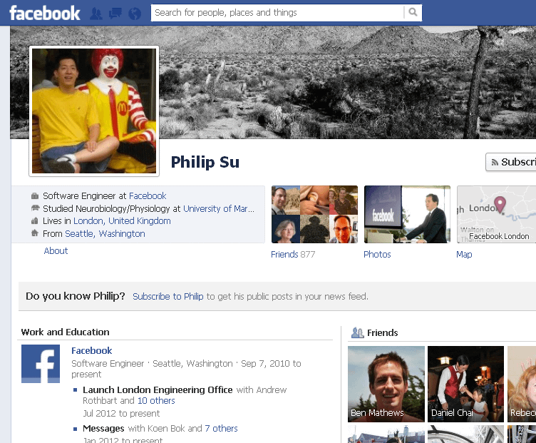This screenshot has height=443, width=536.
Task: Open the Friends 877 link
Action: coord(293,255)
